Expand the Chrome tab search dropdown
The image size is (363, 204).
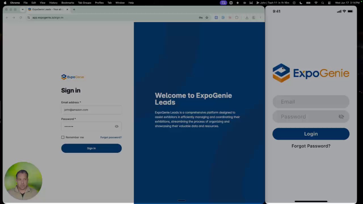pyautogui.click(x=23, y=9)
